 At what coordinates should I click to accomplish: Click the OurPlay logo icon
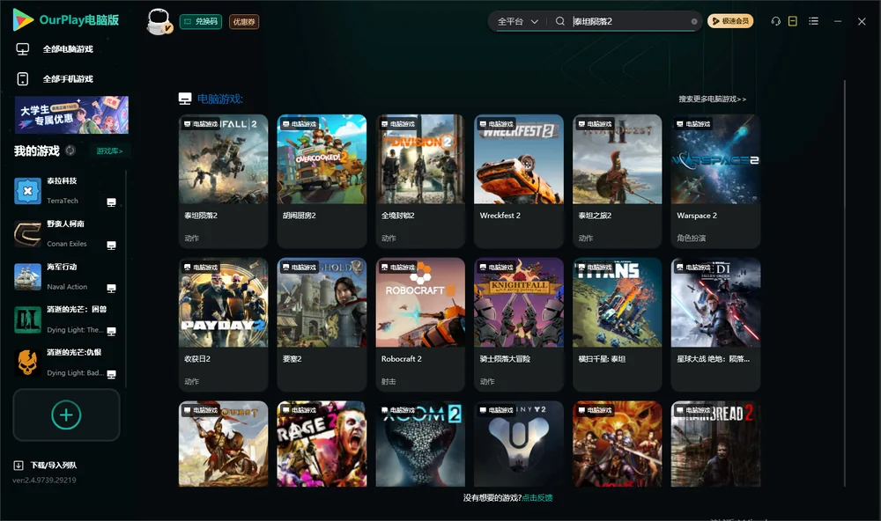[x=23, y=19]
